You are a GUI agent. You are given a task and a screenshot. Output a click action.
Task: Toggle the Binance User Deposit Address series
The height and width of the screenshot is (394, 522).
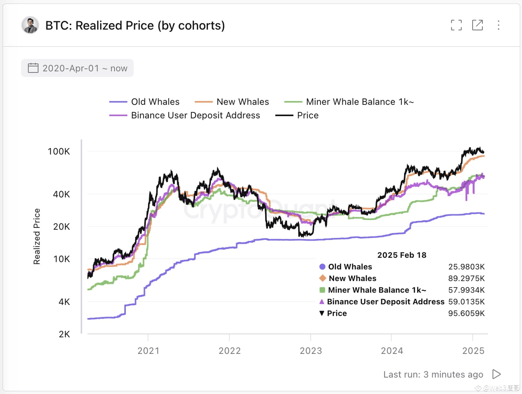pyautogui.click(x=195, y=115)
